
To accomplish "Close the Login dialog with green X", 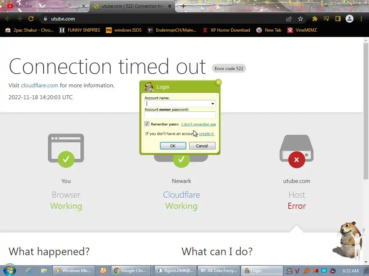I will tap(218, 82).
